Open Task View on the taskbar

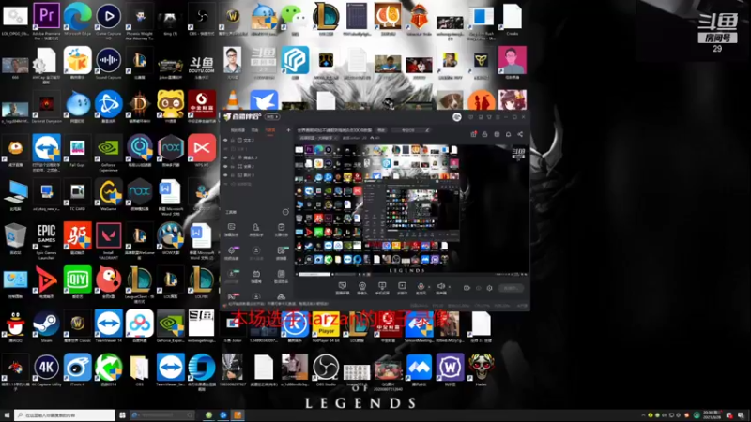[x=123, y=415]
